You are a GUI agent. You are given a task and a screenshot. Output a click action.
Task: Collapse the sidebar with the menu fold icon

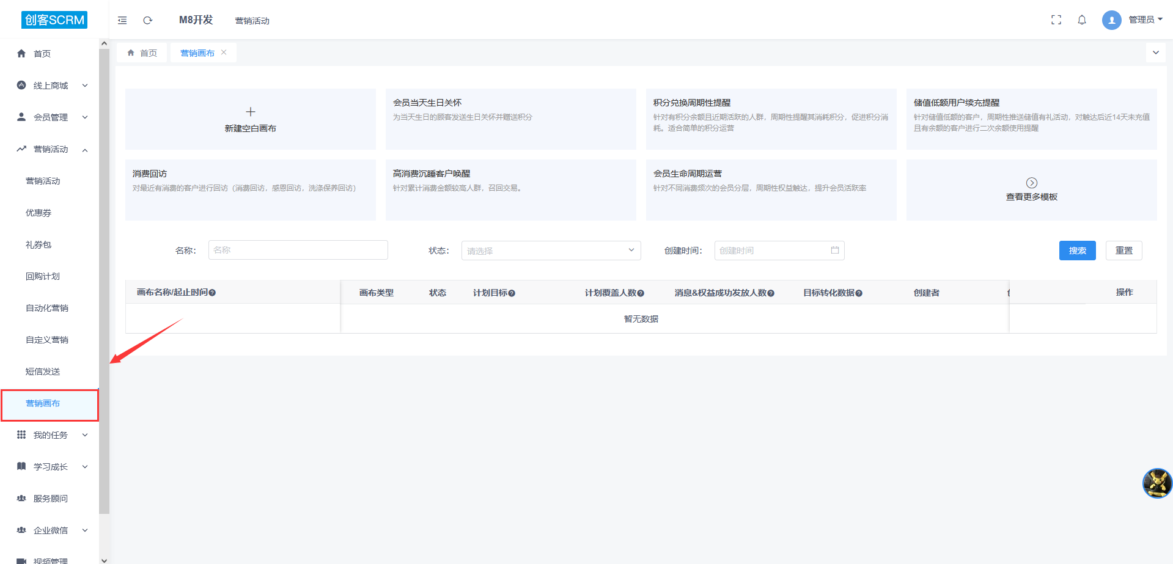[122, 20]
